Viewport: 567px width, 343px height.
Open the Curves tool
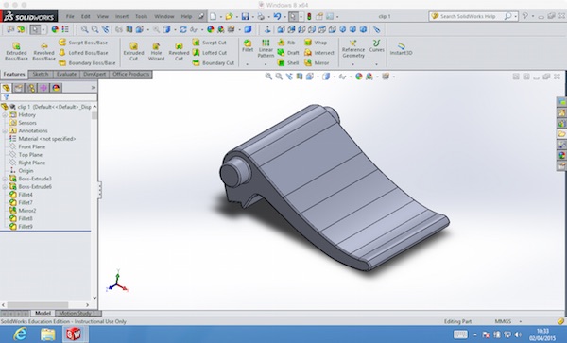376,46
